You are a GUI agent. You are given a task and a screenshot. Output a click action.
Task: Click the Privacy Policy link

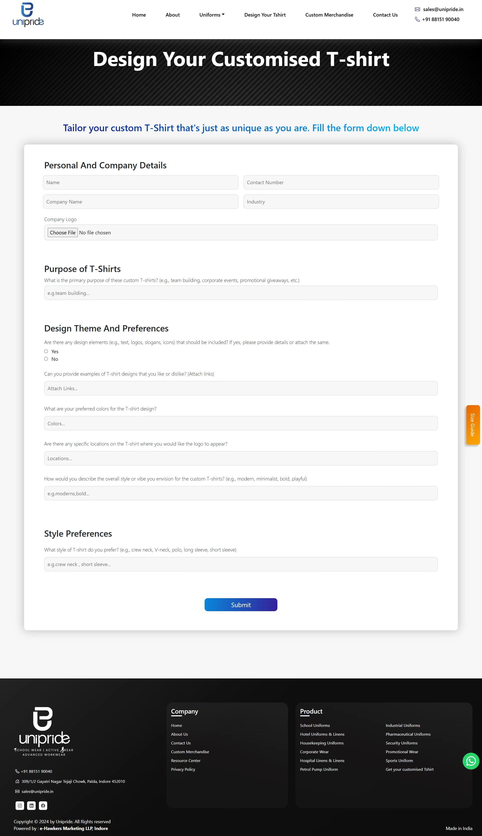click(x=183, y=769)
